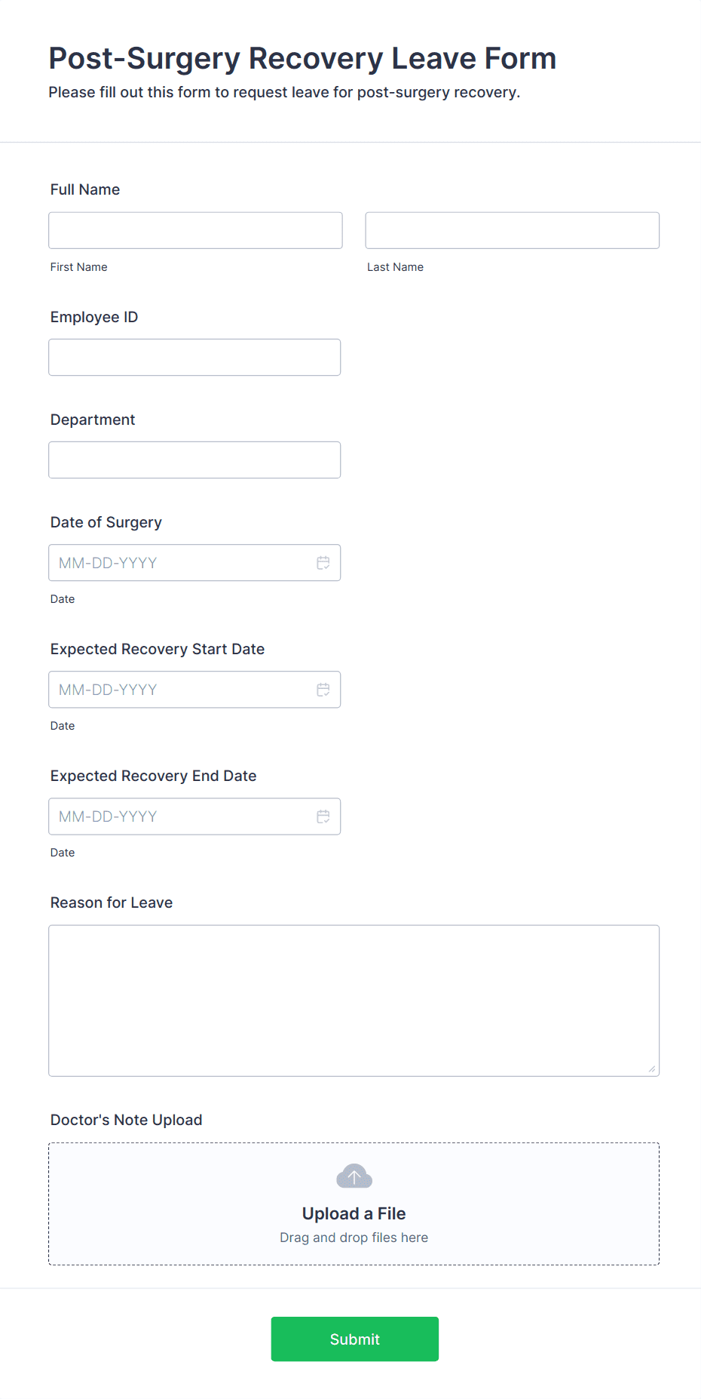
Task: Click the Upload a File text
Action: [354, 1213]
